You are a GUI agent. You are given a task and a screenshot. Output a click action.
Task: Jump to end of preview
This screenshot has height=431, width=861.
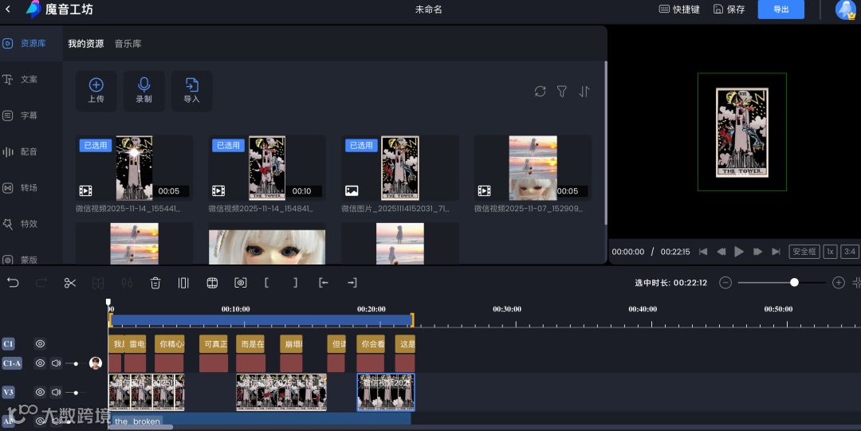tap(776, 252)
